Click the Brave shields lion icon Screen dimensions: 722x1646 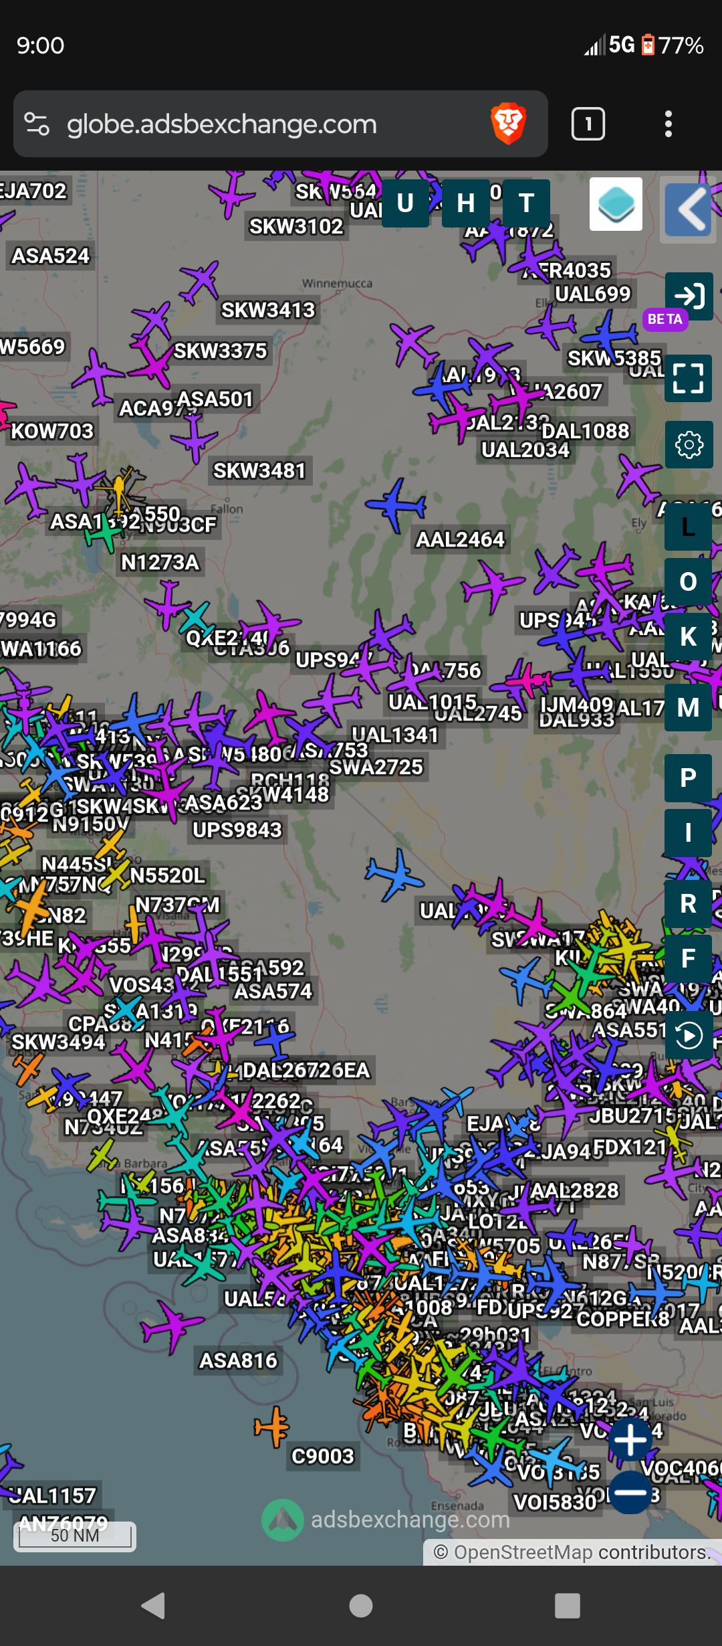(509, 124)
